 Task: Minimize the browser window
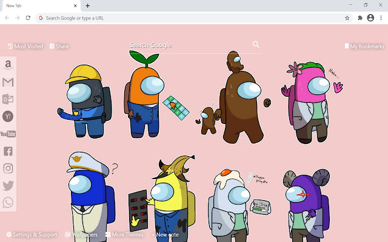[x=350, y=5]
